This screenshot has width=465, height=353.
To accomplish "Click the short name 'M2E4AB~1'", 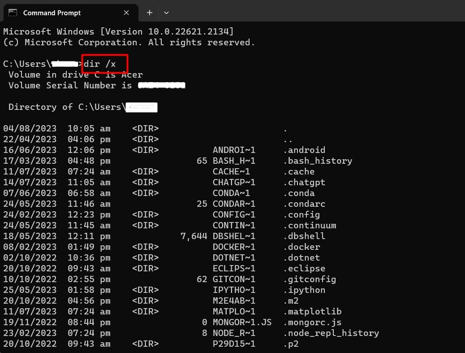I will [234, 301].
